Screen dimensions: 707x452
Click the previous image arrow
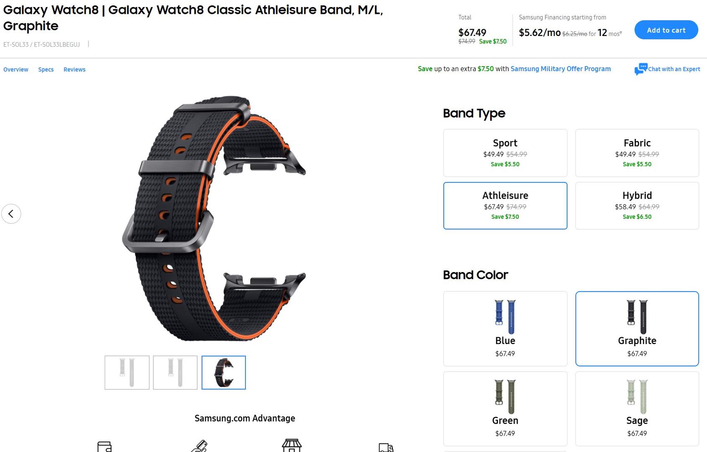(11, 214)
